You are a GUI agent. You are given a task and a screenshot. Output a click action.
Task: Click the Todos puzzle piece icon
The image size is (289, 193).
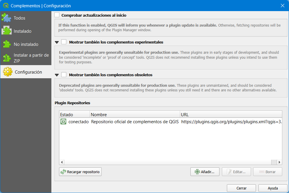pos(6,18)
